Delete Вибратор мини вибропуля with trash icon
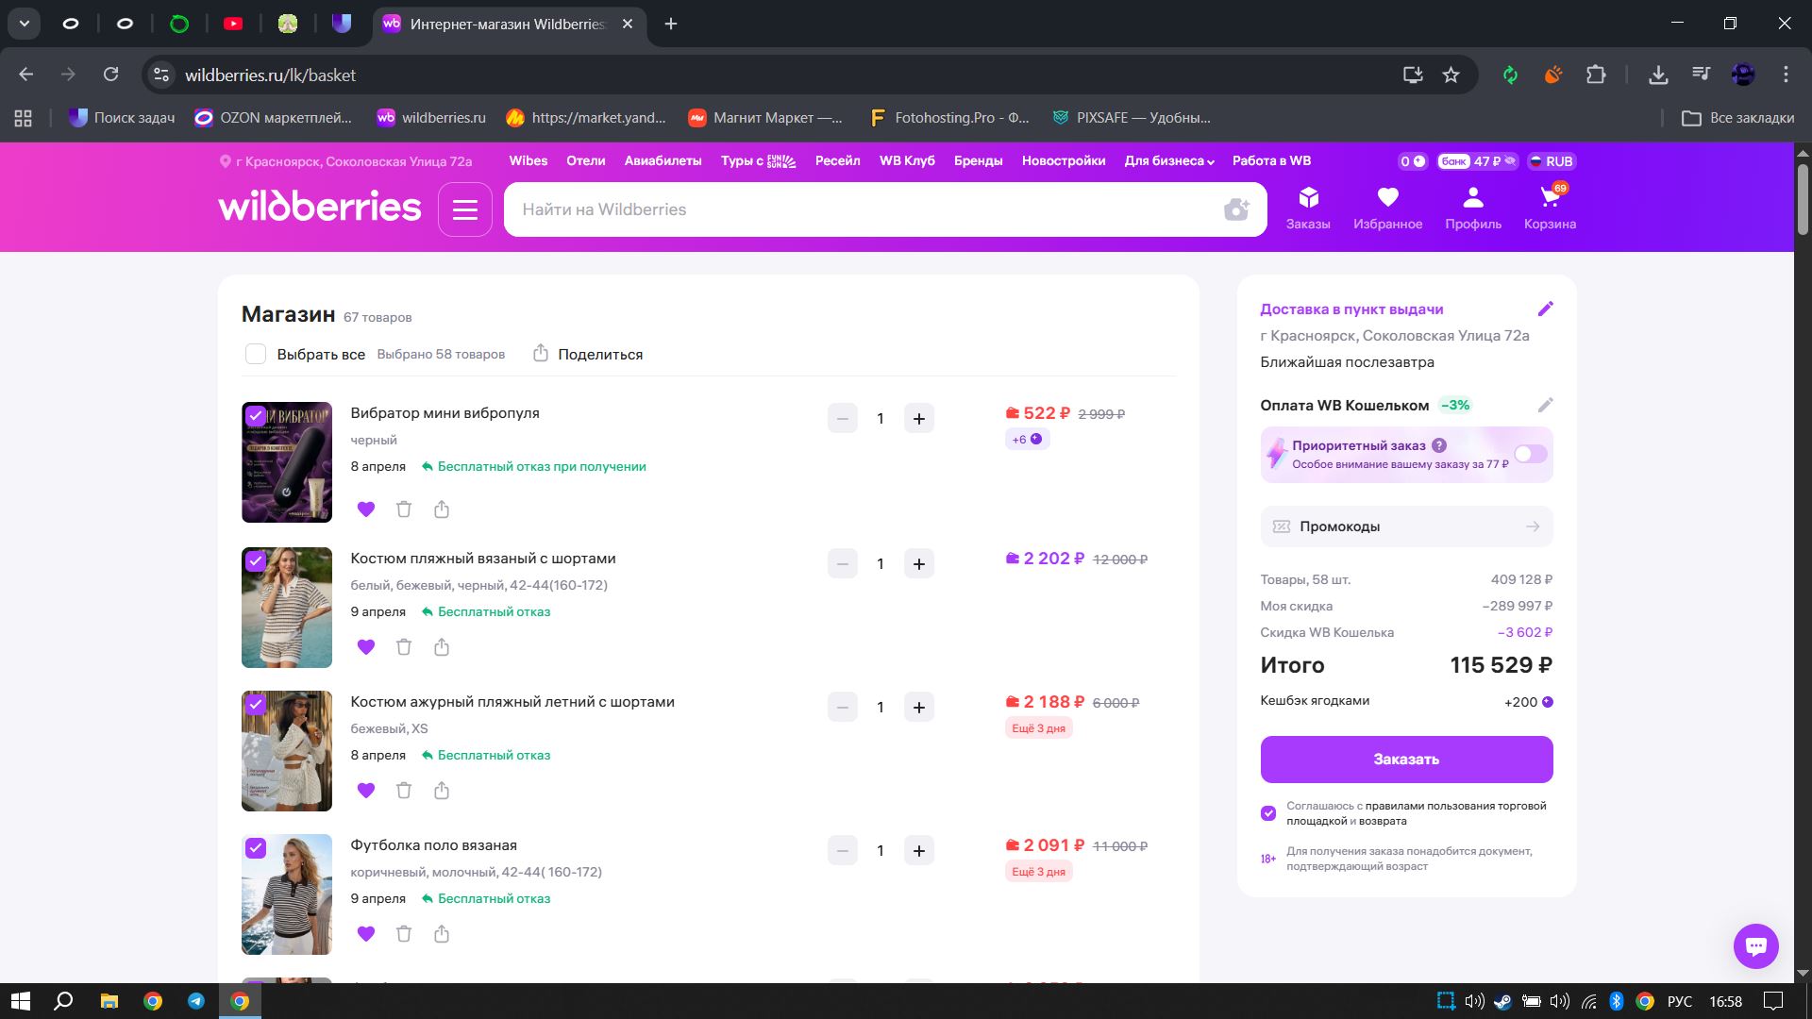This screenshot has width=1812, height=1019. click(x=404, y=509)
